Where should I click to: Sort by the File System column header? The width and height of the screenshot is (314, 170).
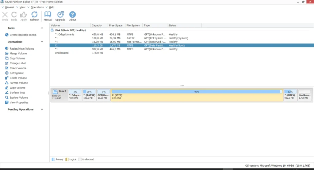(x=134, y=25)
